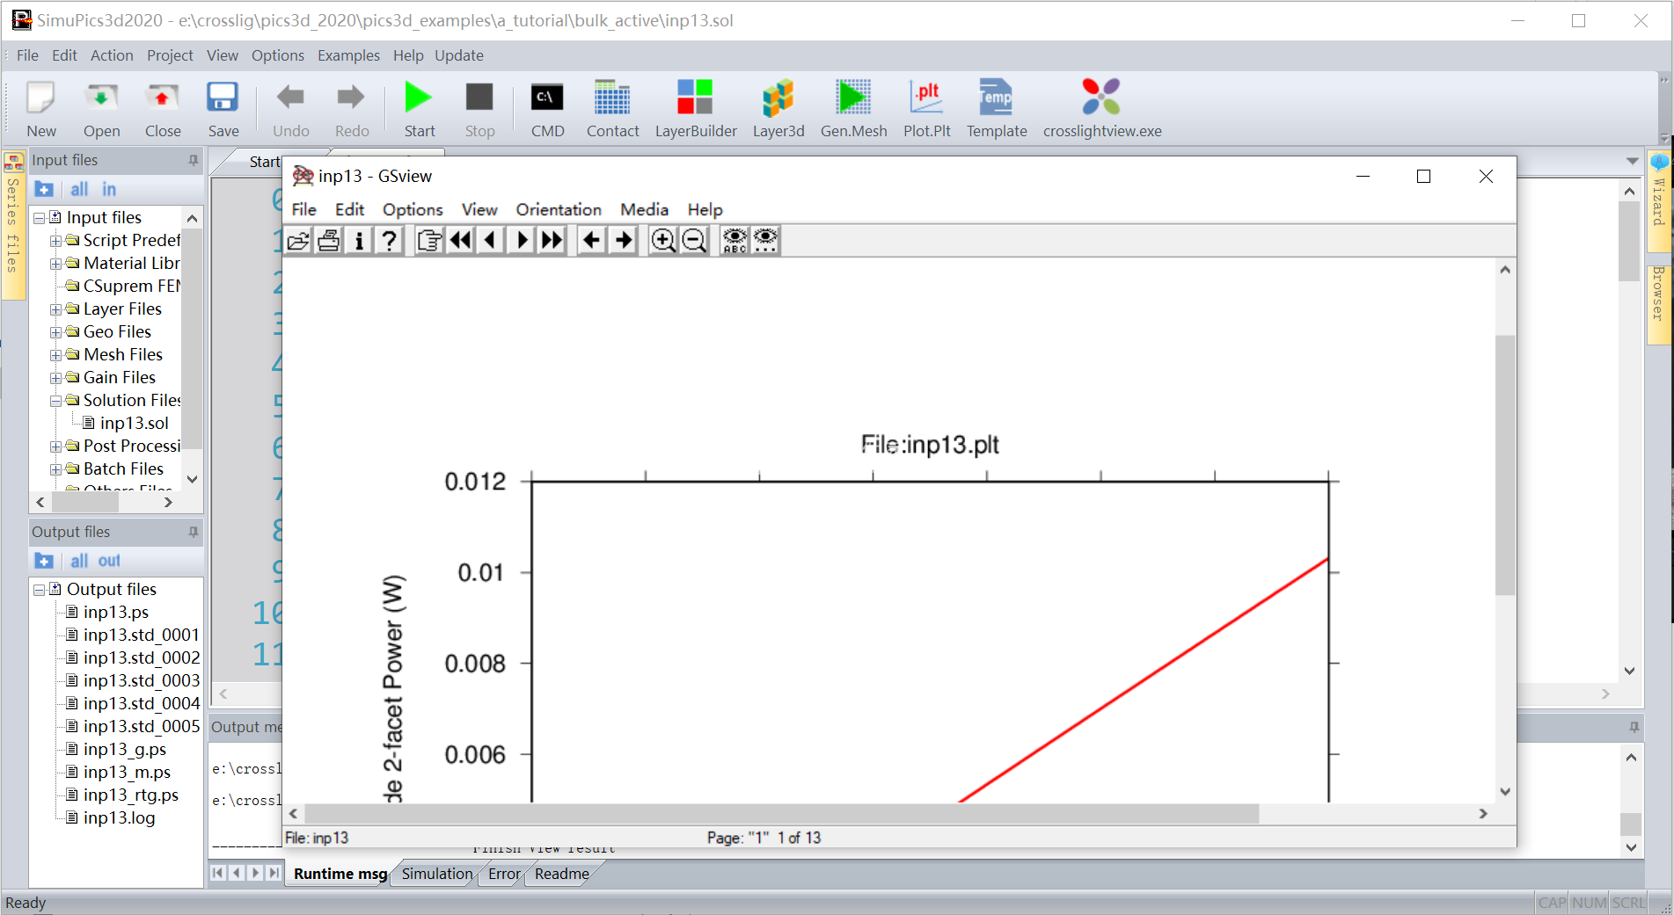Open the Plot.Plt tool
Image resolution: width=1674 pixels, height=915 pixels.
[926, 98]
